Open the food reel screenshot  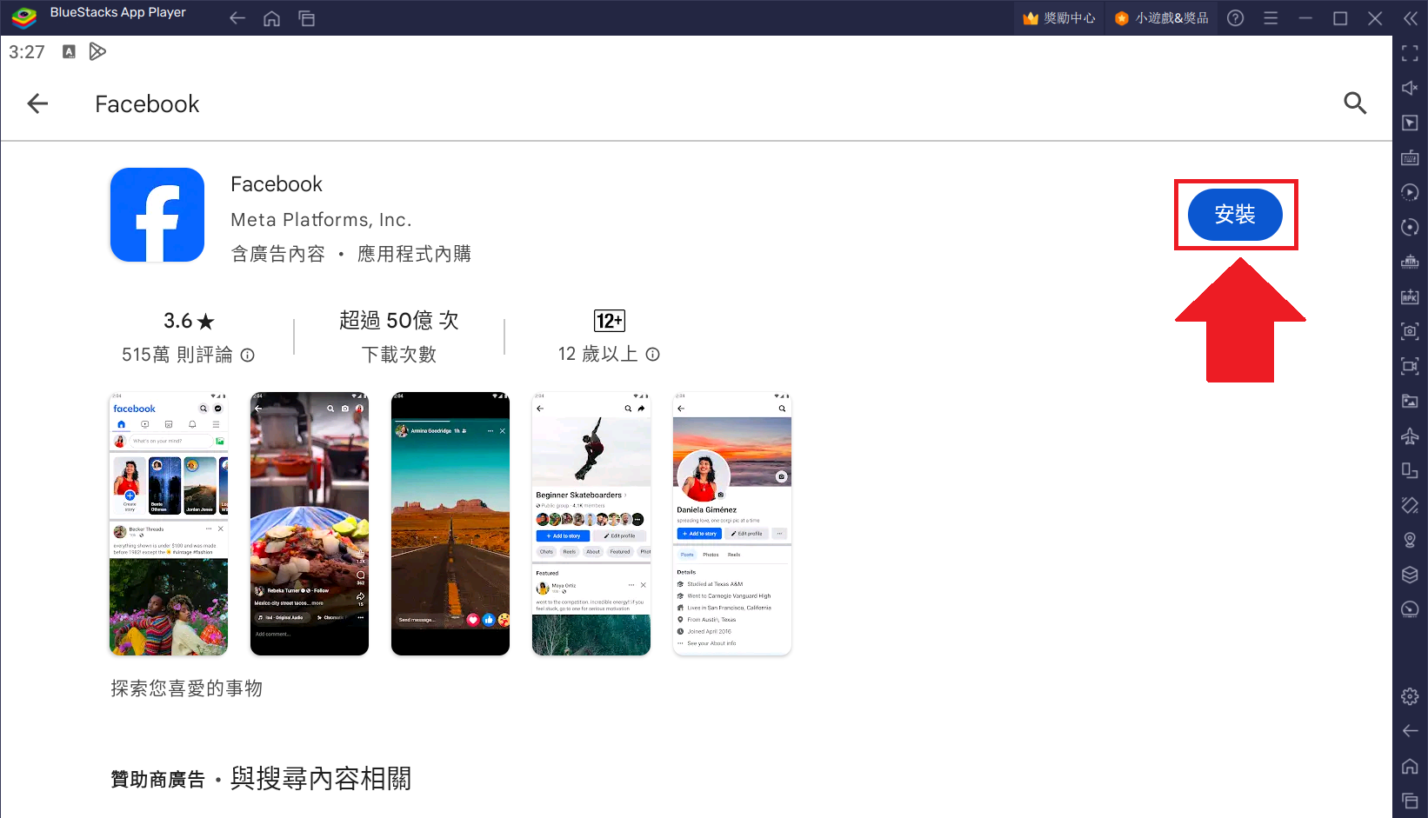coord(310,523)
